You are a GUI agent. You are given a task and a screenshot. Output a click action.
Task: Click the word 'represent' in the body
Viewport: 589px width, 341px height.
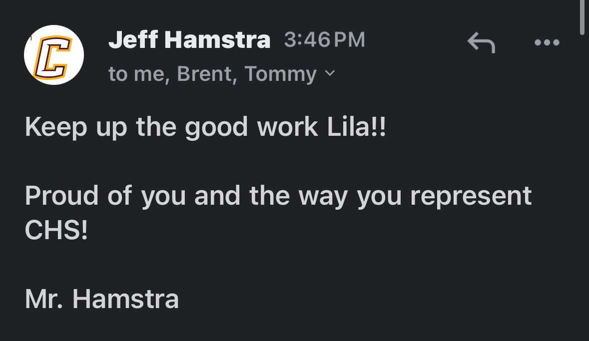(x=471, y=196)
